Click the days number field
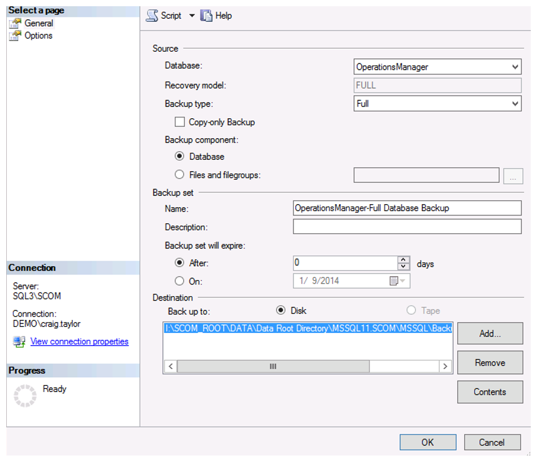The image size is (542, 463). [x=345, y=263]
